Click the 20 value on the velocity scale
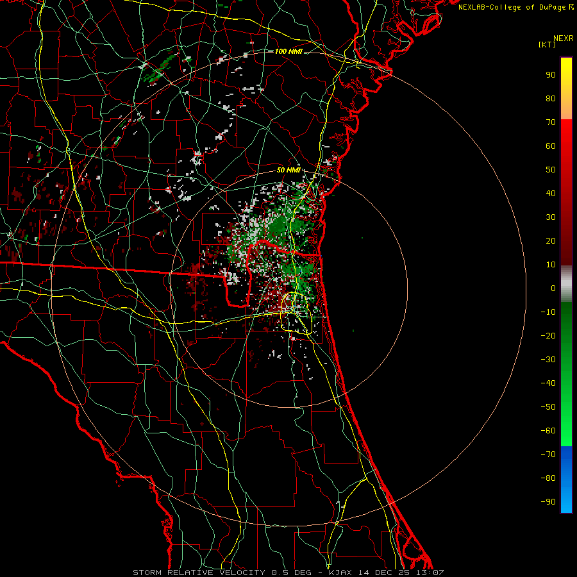The width and height of the screenshot is (577, 577). point(551,241)
